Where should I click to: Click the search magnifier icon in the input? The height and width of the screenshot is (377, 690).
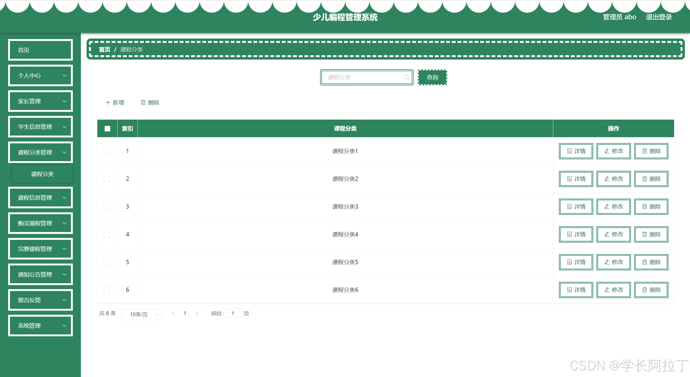point(406,77)
